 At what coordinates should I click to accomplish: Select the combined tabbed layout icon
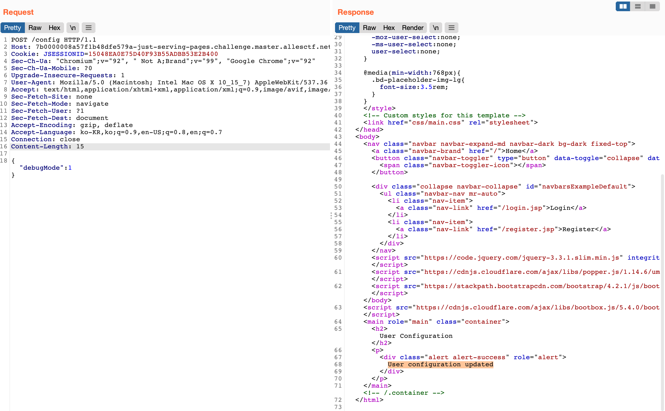point(652,6)
